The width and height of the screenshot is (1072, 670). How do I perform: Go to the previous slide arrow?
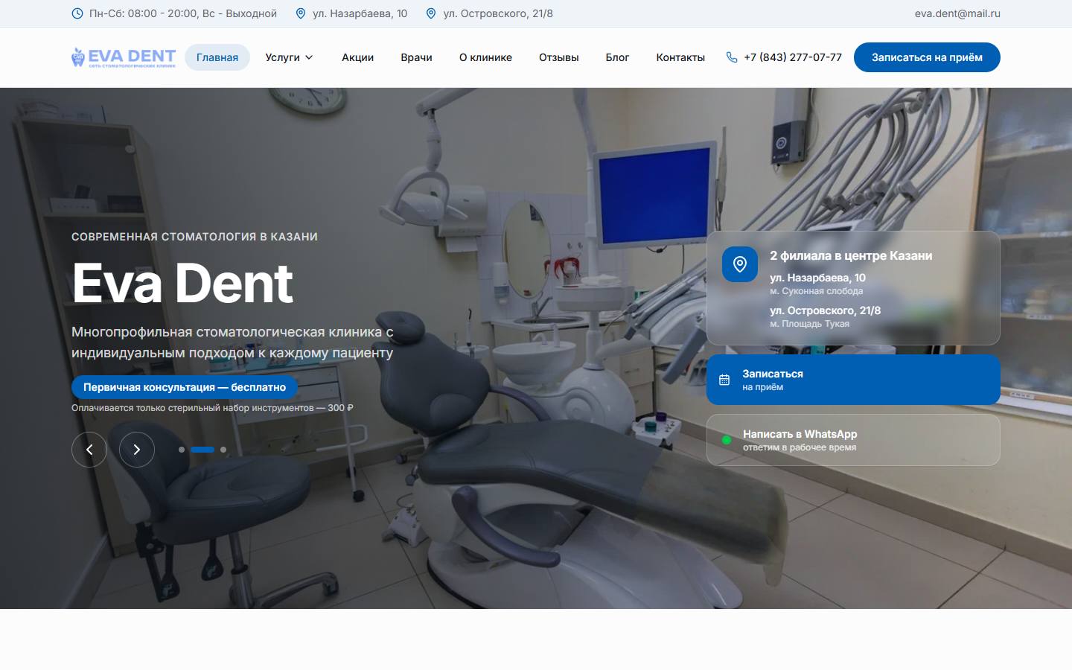(x=89, y=450)
